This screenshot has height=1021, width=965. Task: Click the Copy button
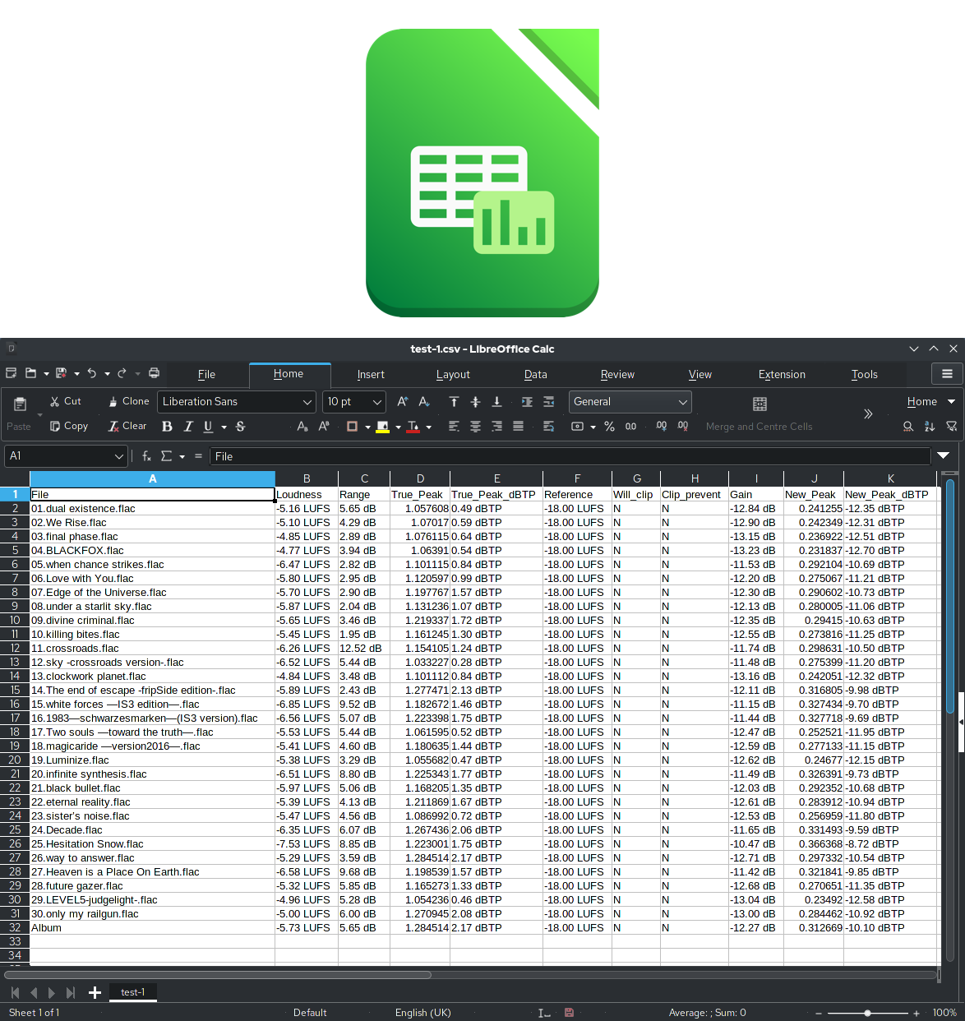point(69,426)
